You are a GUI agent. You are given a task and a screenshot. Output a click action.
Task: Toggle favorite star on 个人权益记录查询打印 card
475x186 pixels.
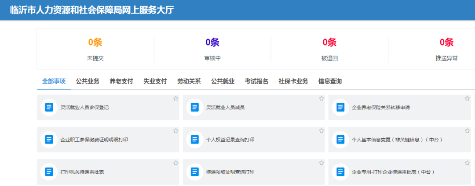(322, 130)
